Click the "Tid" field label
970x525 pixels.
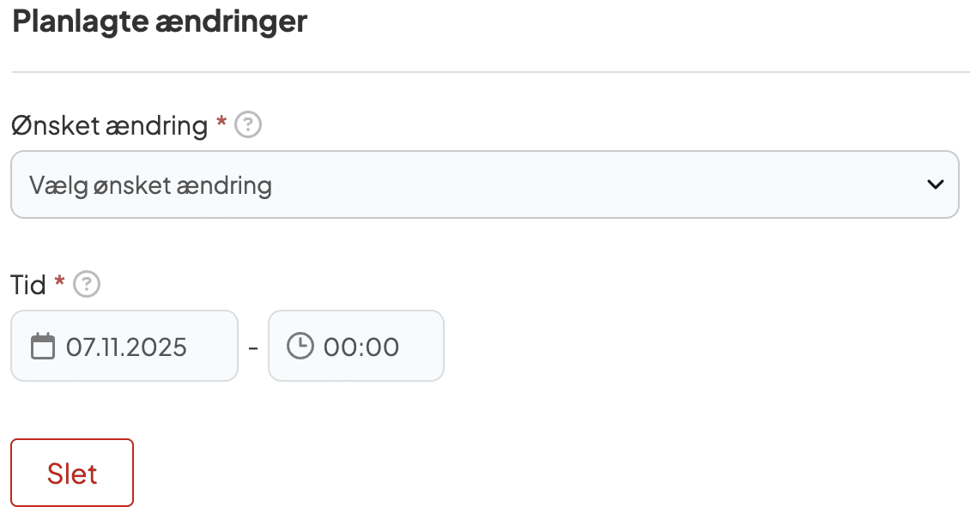point(28,284)
